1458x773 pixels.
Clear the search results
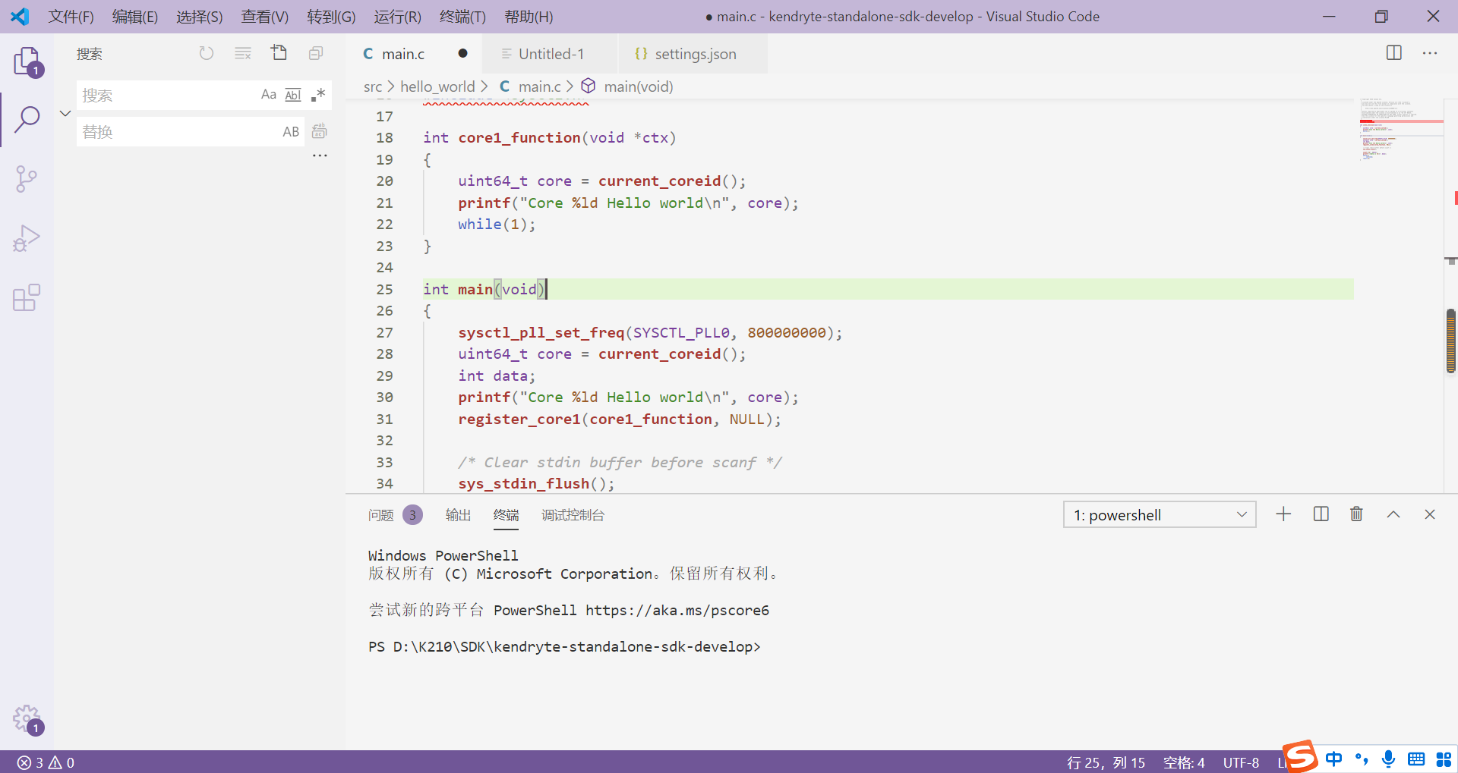coord(243,53)
